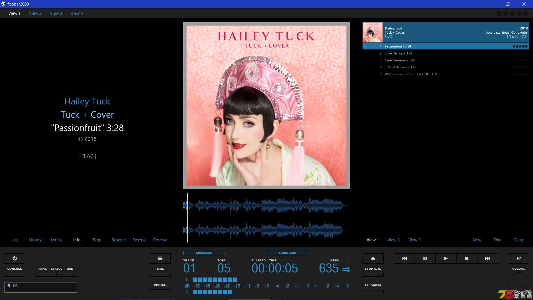Open the Prop. tab

(98, 240)
